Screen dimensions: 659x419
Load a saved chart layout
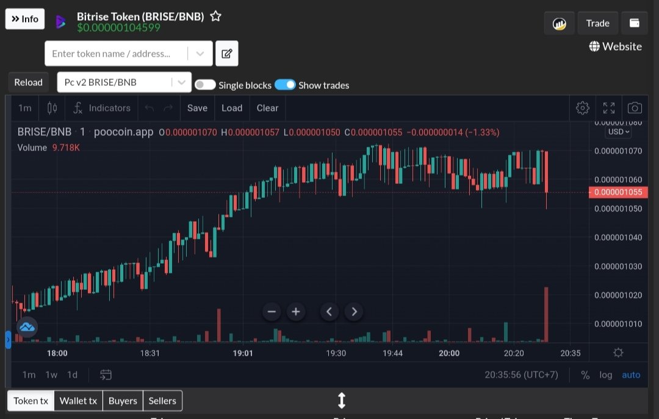point(232,108)
